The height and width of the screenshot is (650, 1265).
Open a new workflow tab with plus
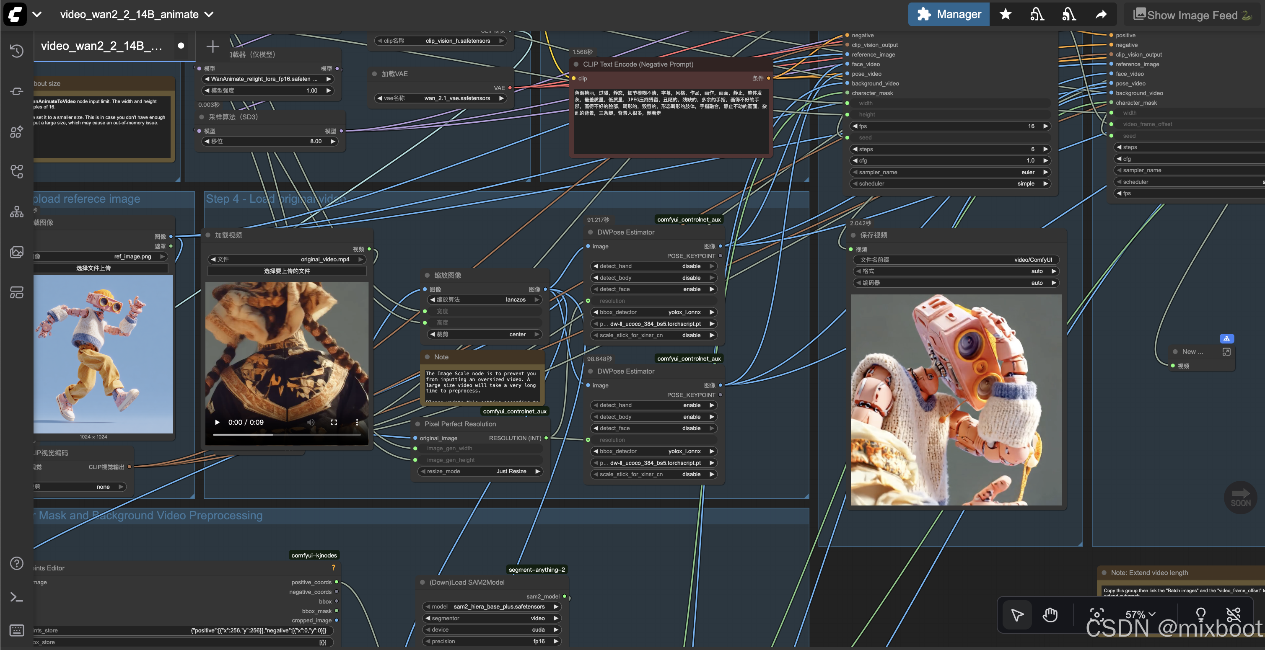click(212, 46)
